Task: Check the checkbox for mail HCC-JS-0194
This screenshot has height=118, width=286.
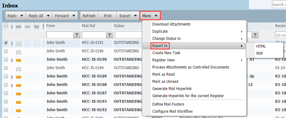Action: [6, 68]
